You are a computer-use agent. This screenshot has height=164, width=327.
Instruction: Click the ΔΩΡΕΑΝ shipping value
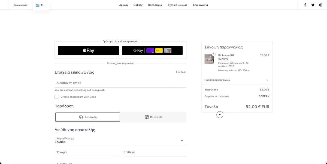click(264, 96)
